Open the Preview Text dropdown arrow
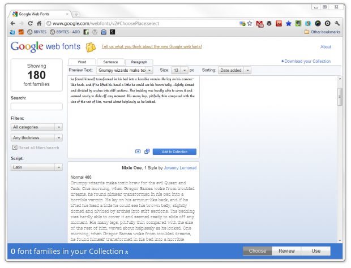Viewport: 351px width, 268px height. click(149, 71)
